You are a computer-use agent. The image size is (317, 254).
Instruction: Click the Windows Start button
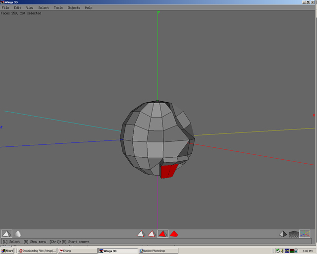click(x=8, y=251)
